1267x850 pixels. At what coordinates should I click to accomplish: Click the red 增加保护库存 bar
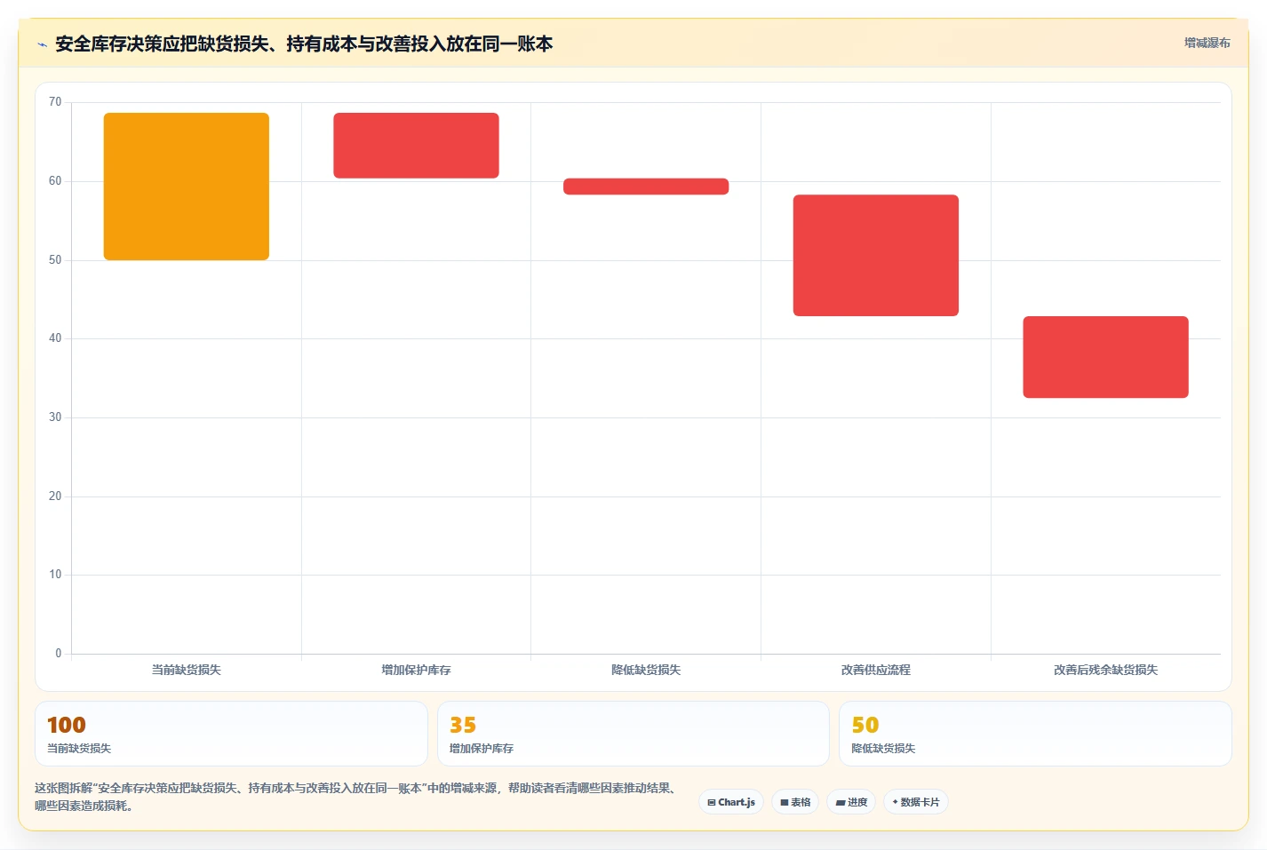[416, 146]
